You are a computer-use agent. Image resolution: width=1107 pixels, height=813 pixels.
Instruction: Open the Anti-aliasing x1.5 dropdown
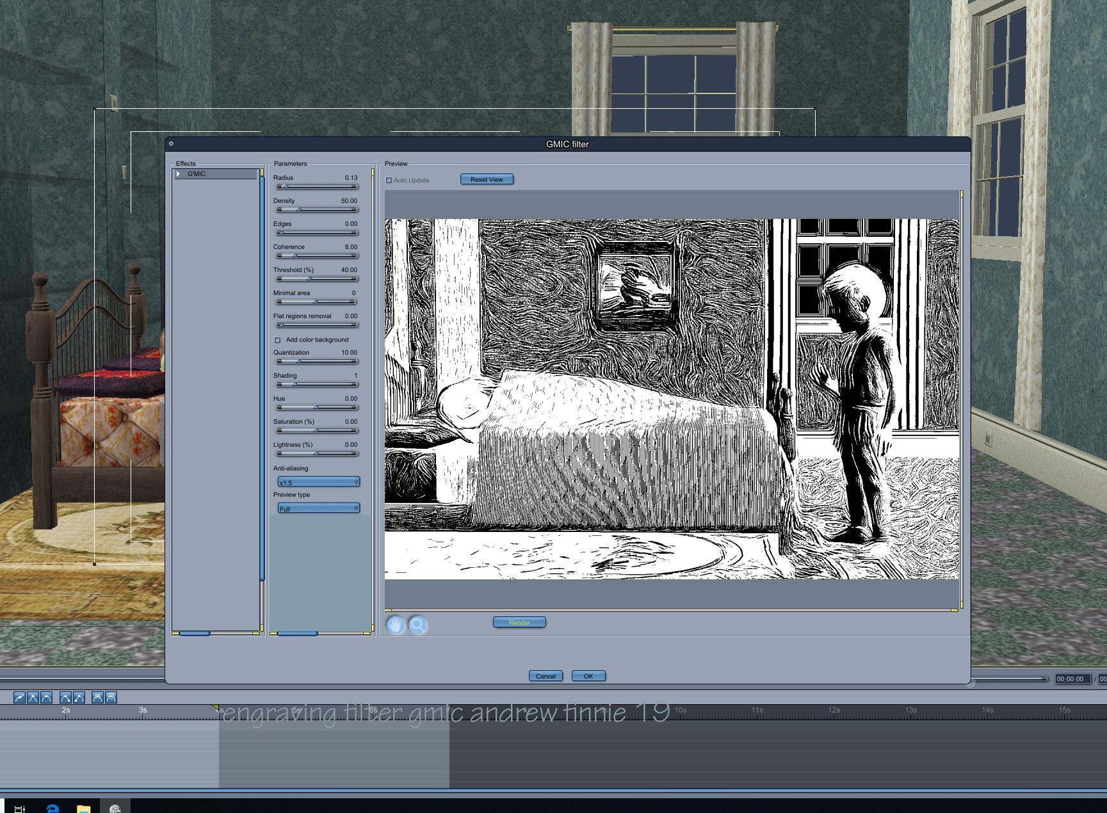pyautogui.click(x=318, y=482)
